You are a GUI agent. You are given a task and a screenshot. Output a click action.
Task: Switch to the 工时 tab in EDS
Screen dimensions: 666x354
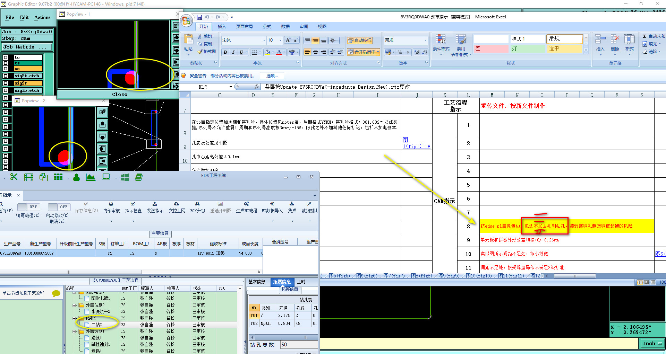click(x=301, y=282)
